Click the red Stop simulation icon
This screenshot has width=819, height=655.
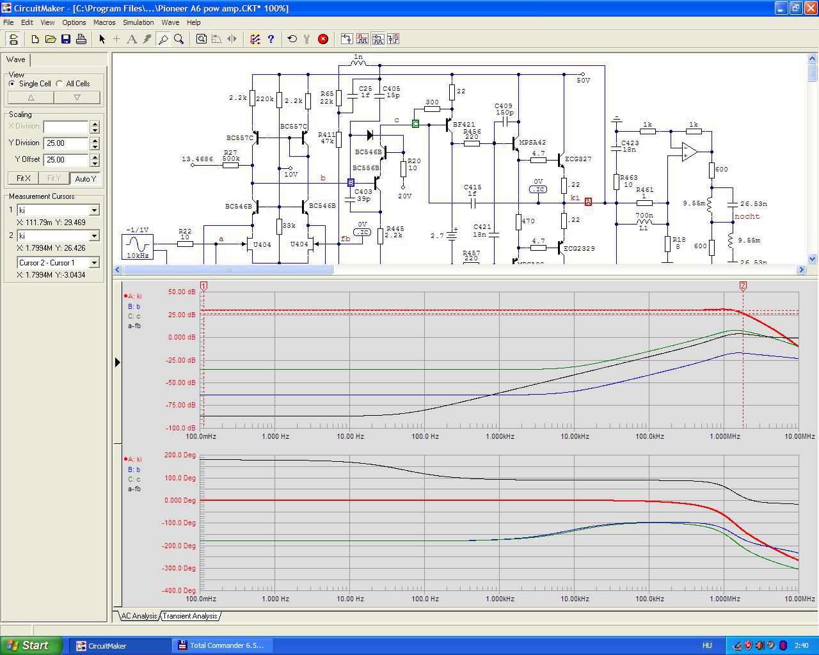[323, 39]
